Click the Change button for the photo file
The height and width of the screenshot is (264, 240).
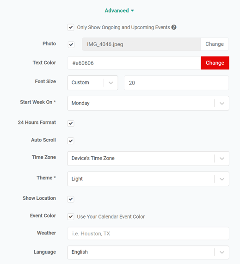[x=215, y=44]
